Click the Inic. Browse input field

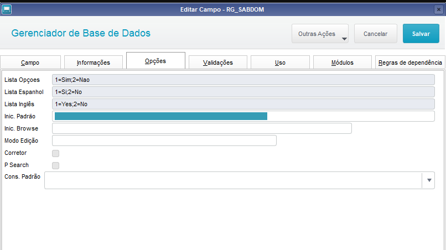[201, 128]
